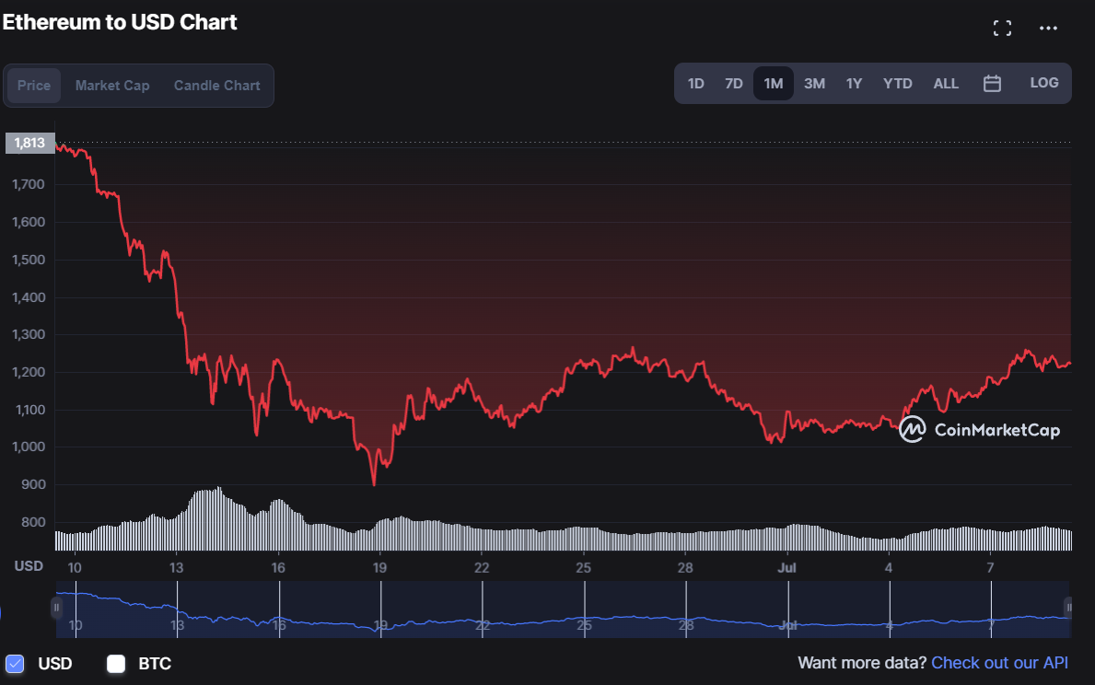
Task: Select the Price tab
Action: click(x=34, y=86)
